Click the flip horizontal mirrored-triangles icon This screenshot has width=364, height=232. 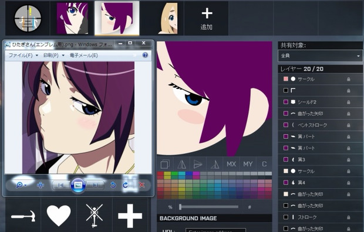click(181, 164)
